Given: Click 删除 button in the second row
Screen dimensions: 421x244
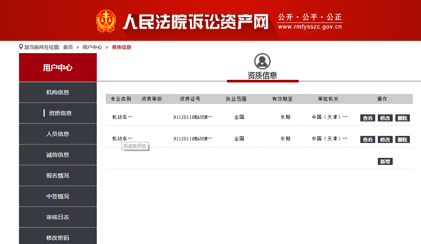Looking at the screenshot, I should [402, 140].
